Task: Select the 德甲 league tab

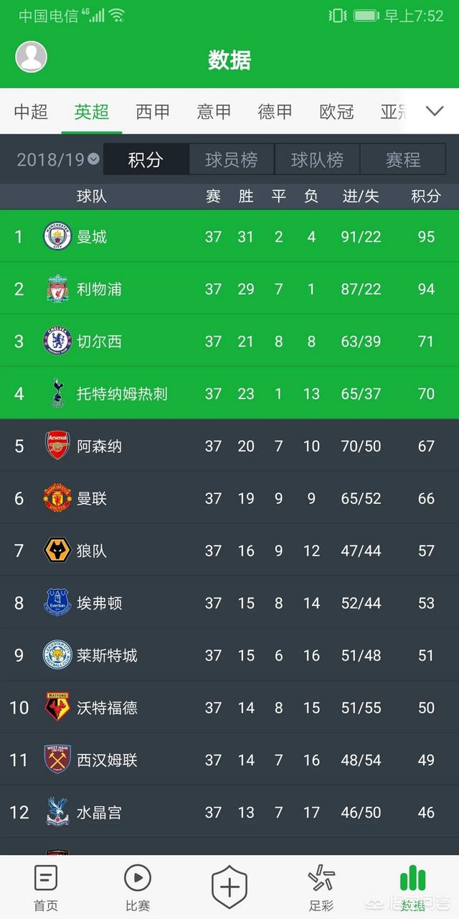Action: click(x=275, y=111)
